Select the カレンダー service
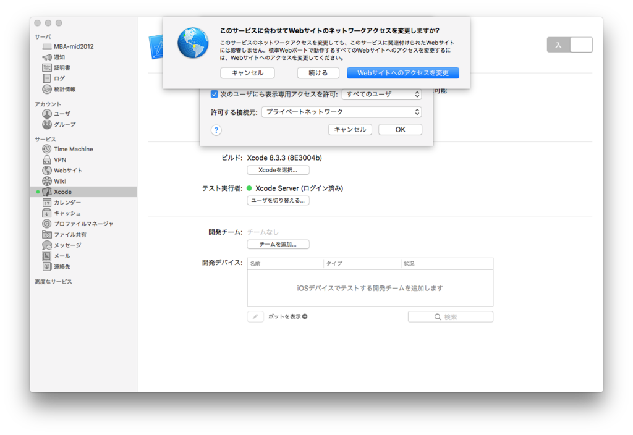633x435 pixels. [x=66, y=202]
